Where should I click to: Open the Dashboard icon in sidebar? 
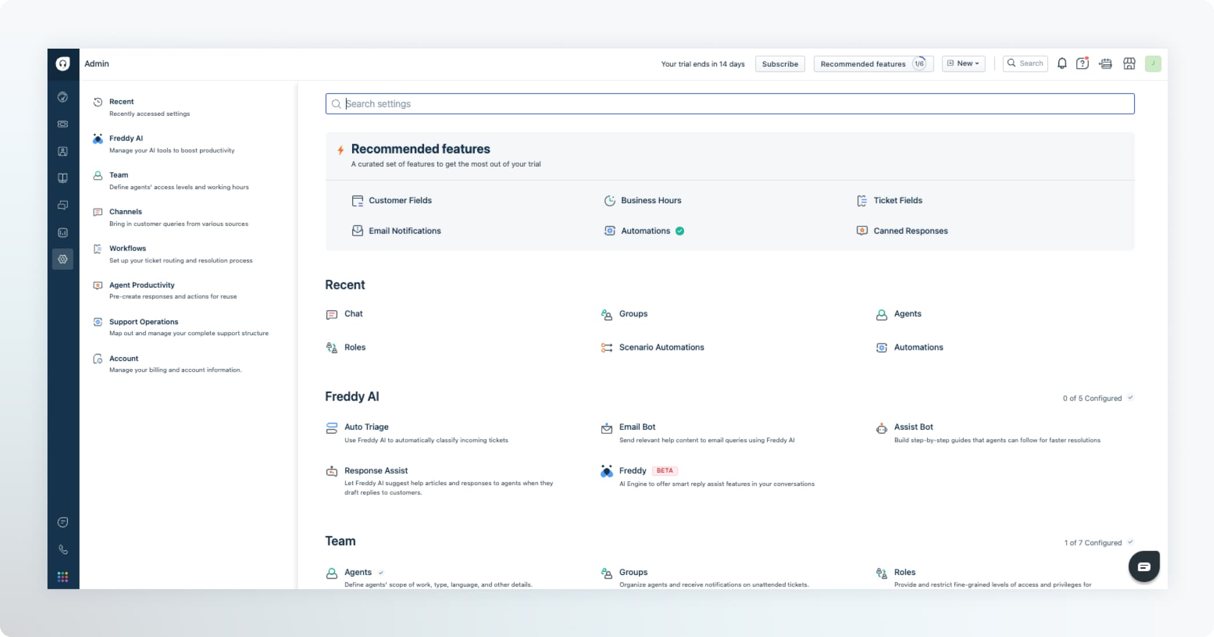pyautogui.click(x=63, y=97)
